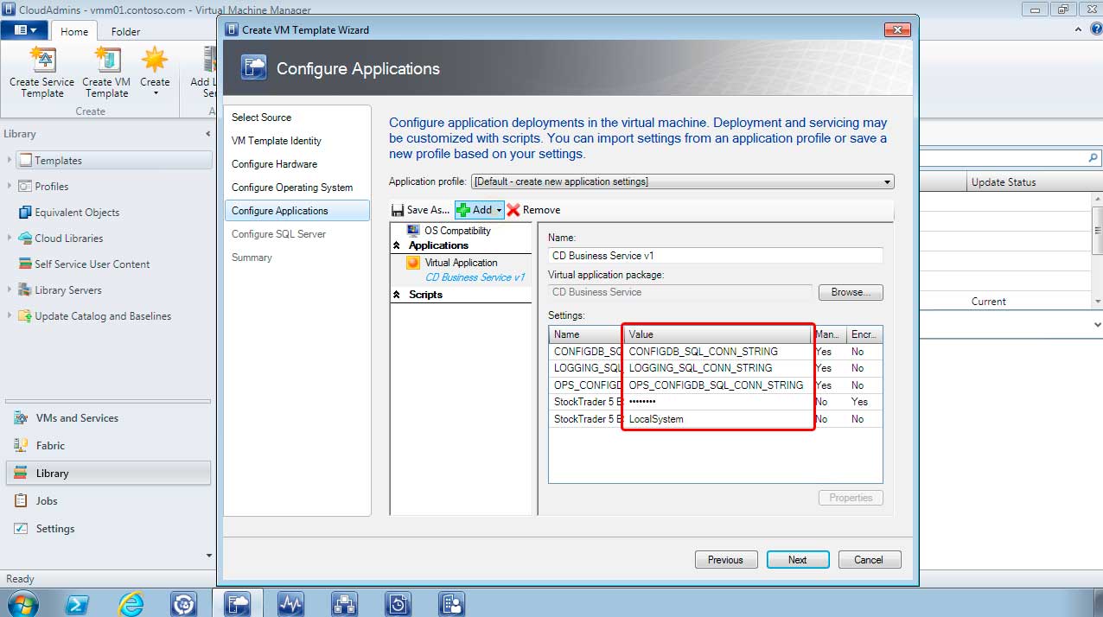Go to the Select Source wizard step

coord(261,118)
